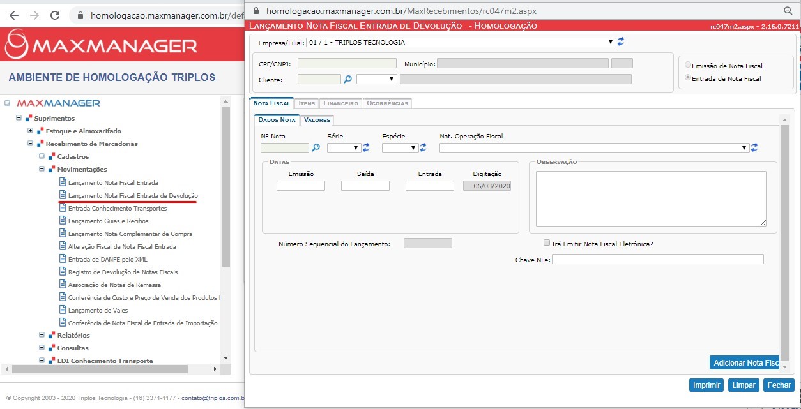Click the browser forward arrow
This screenshot has height=409, width=801.
point(34,15)
